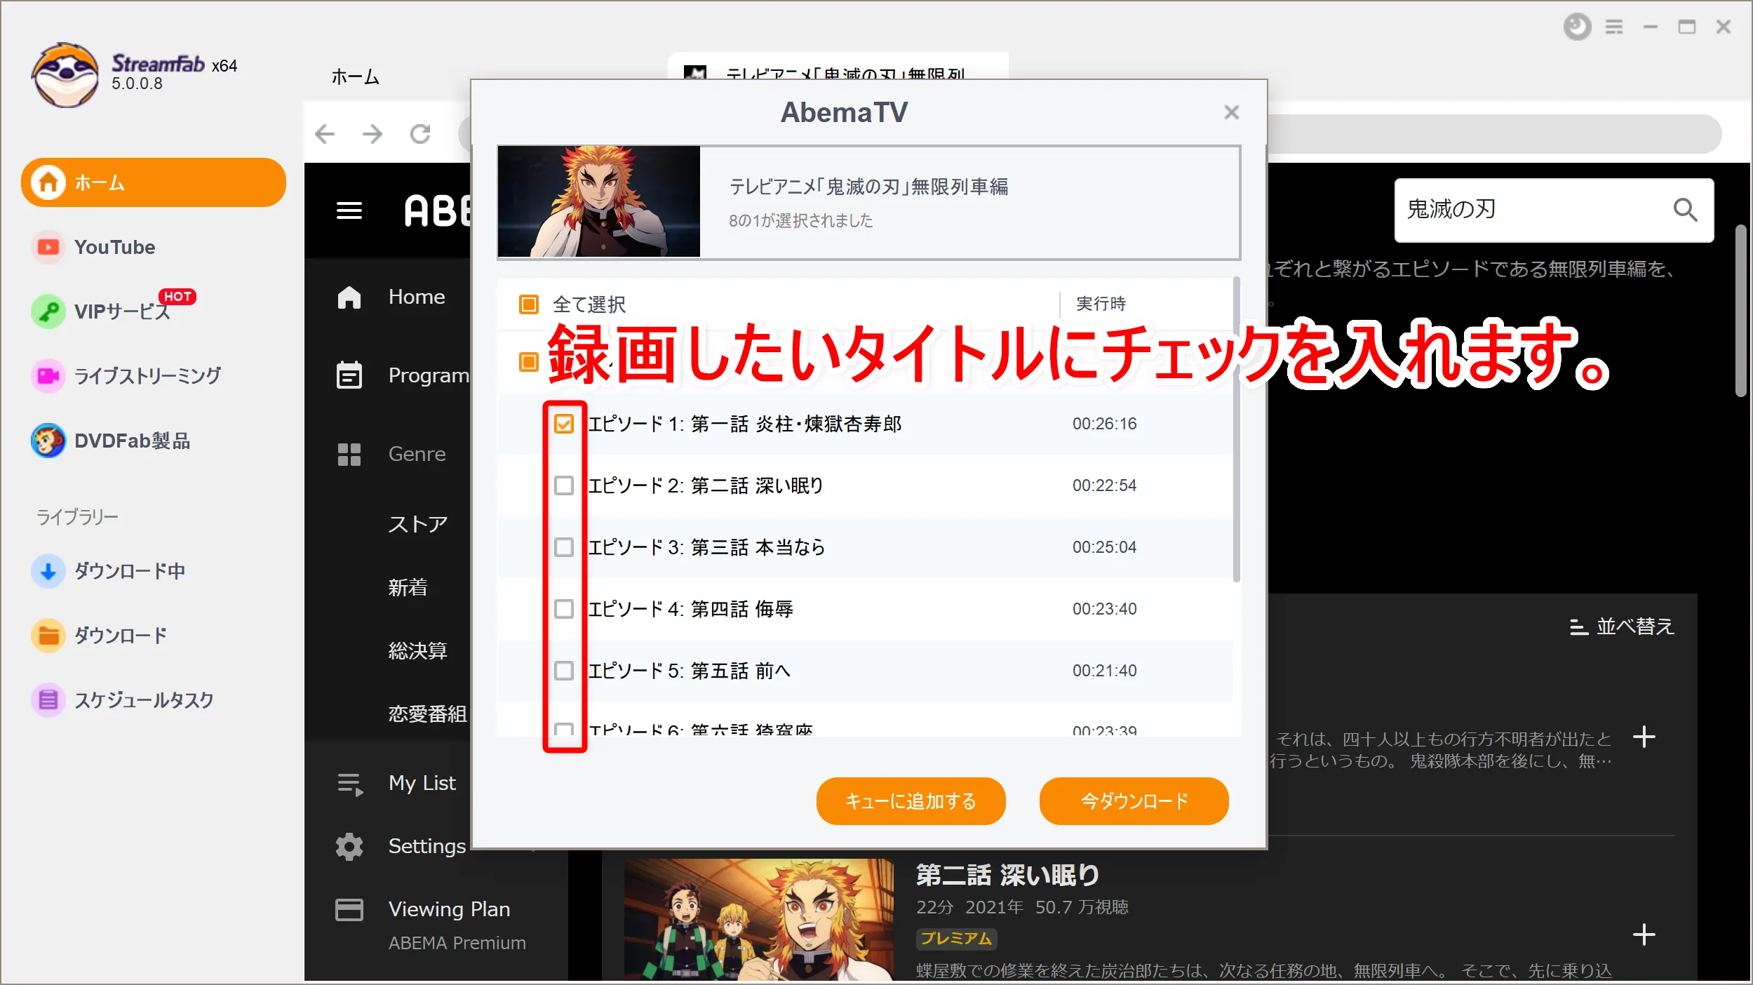Screen dimensions: 1753x985
Task: Go back with the browser back arrow
Action: click(x=325, y=133)
